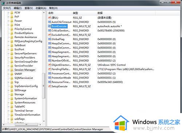Expand the Session Manager tree node
The image size is (182, 133).
pyautogui.click(x=8, y=70)
